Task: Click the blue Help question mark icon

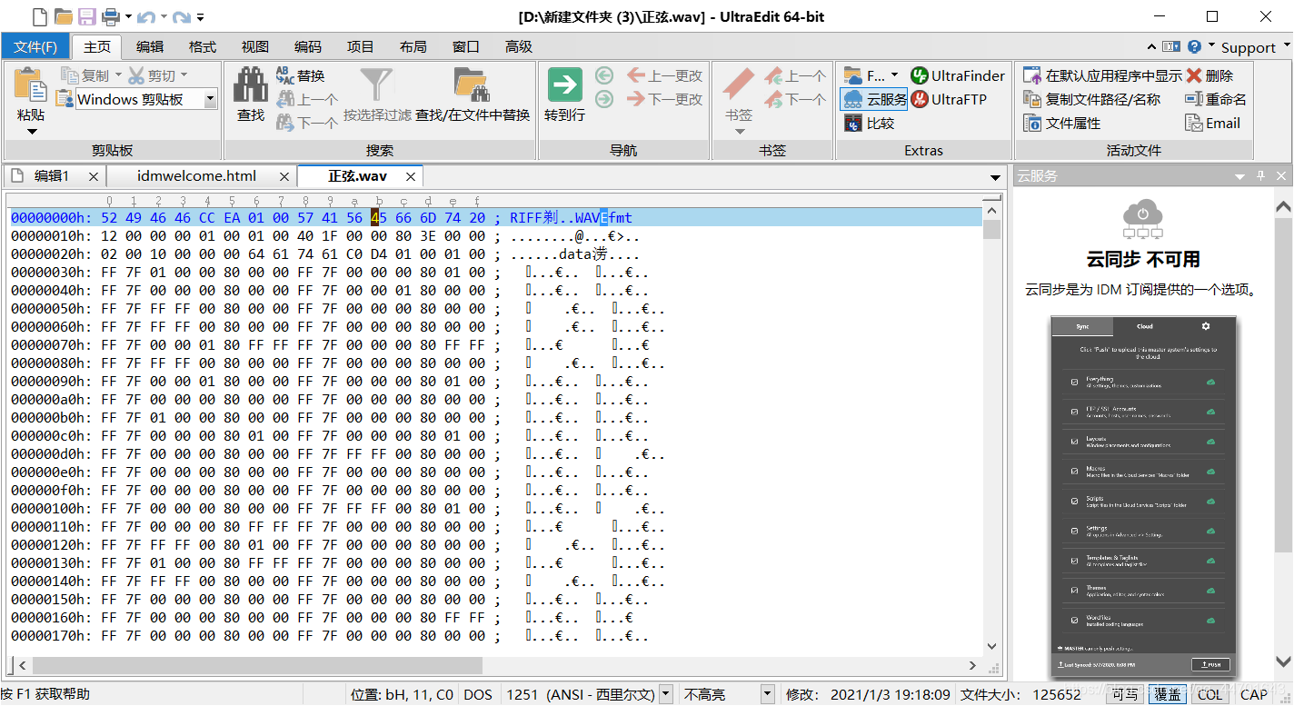Action: 1195,46
